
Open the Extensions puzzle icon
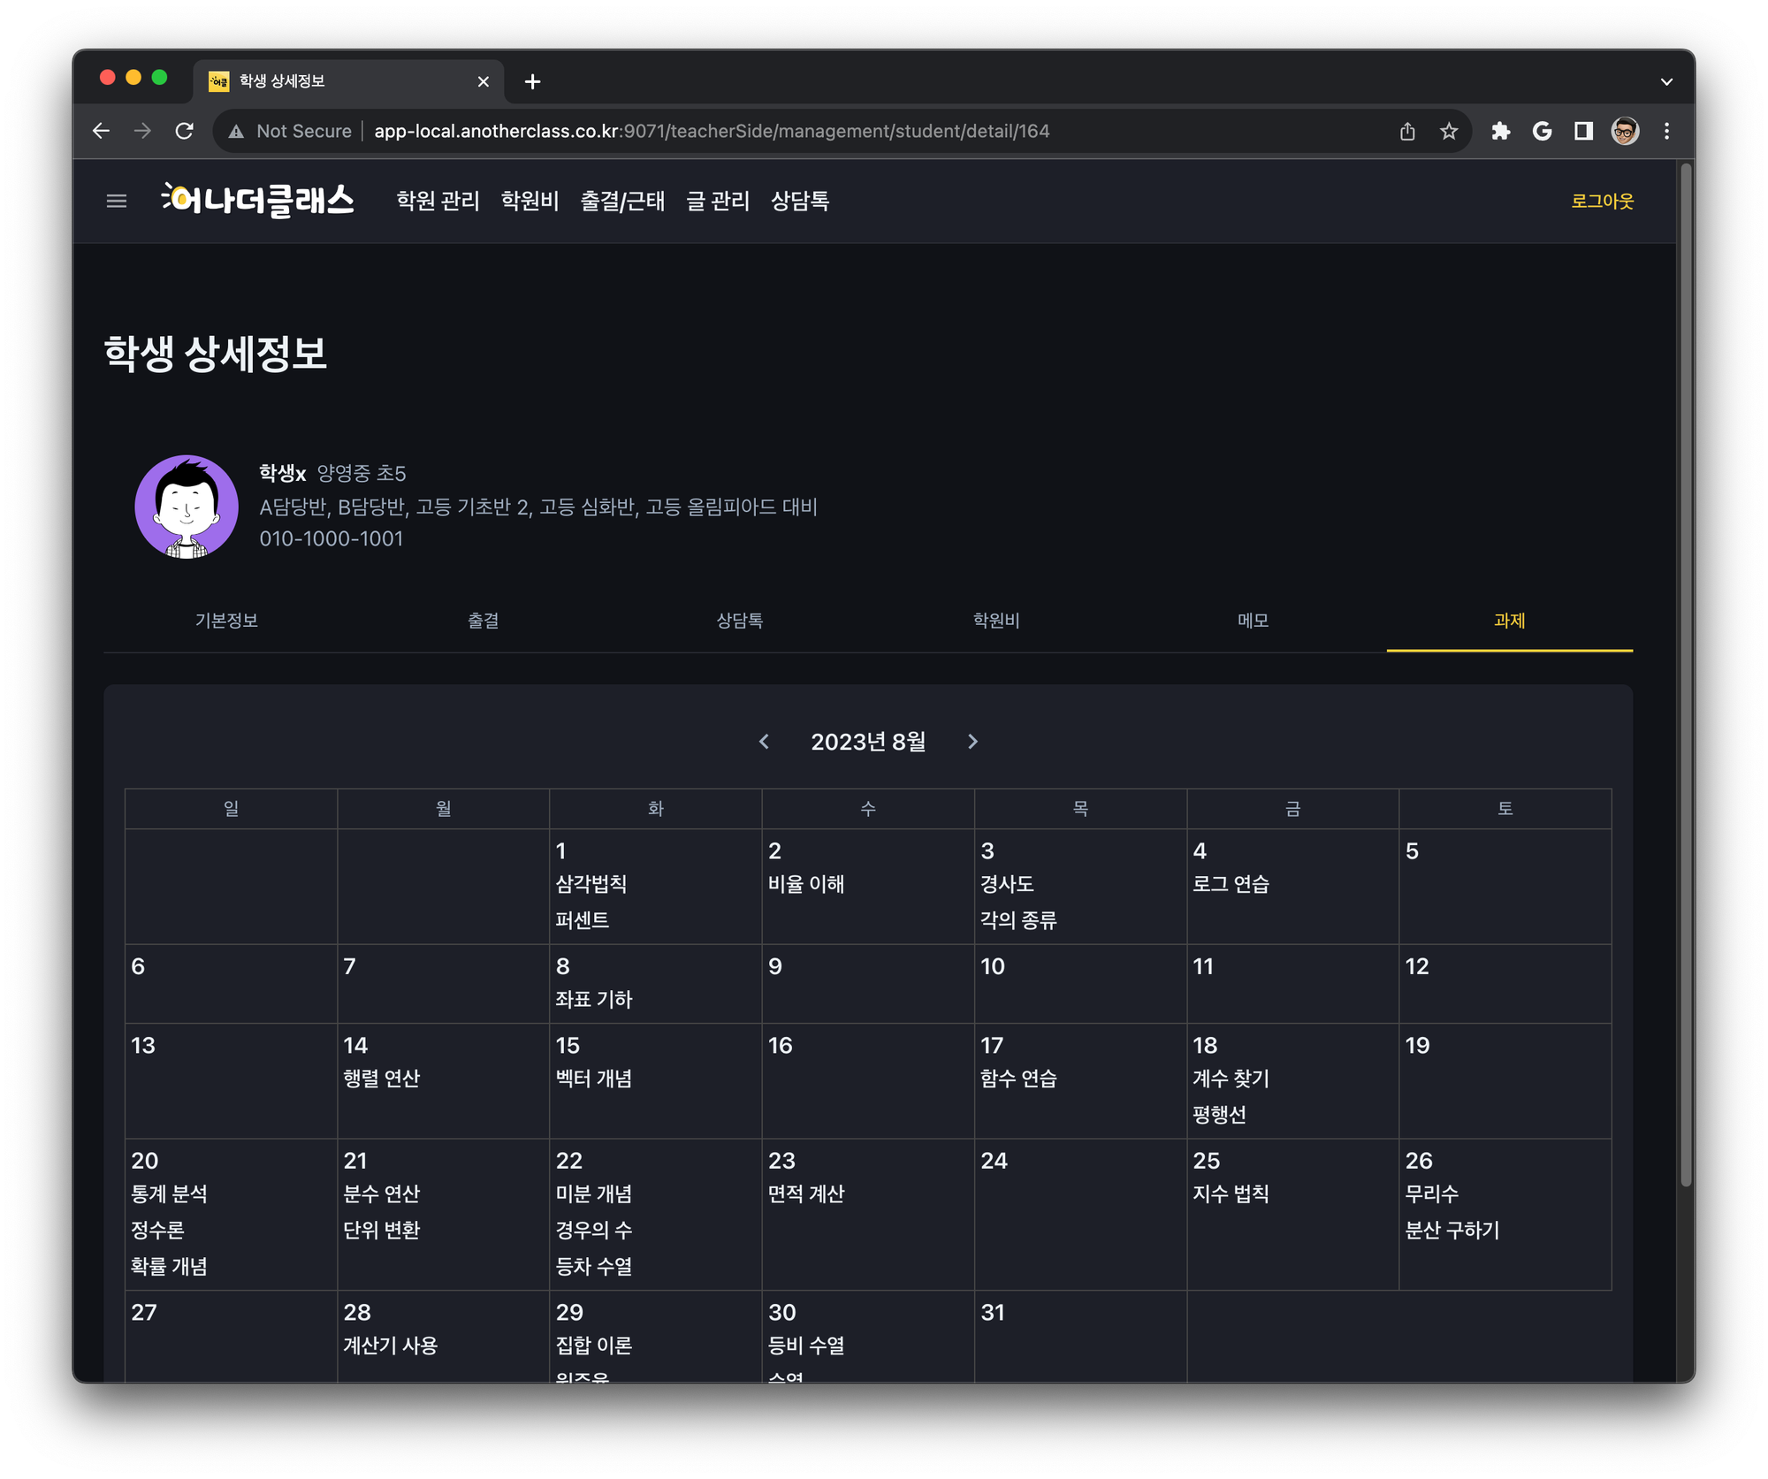[x=1500, y=131]
